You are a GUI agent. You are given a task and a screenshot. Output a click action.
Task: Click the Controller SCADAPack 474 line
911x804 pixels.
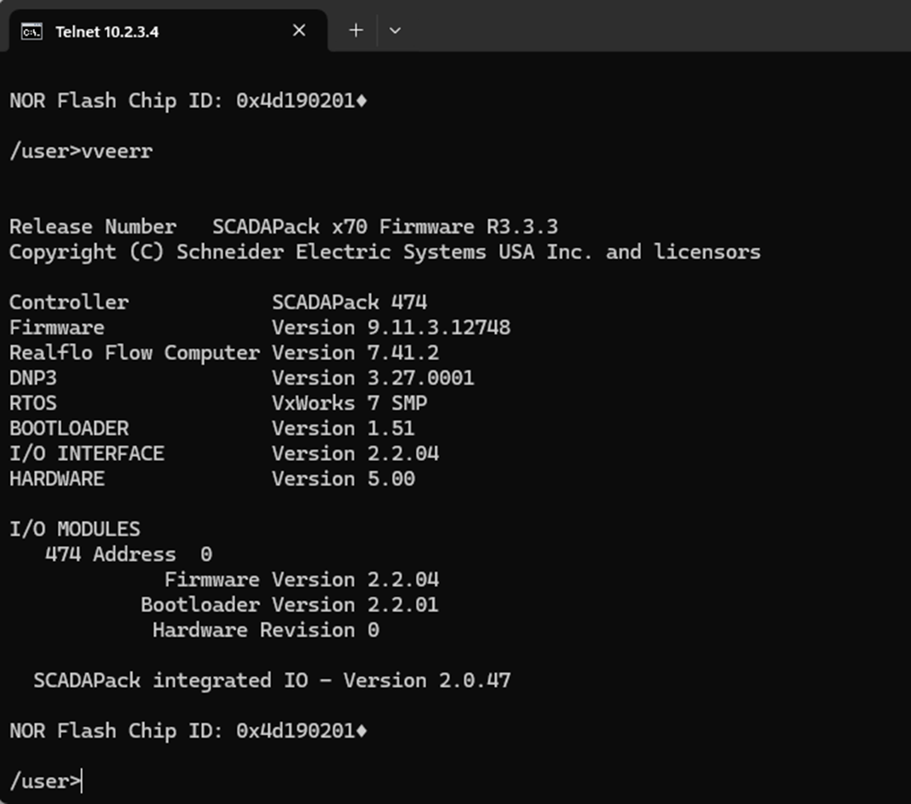pyautogui.click(x=218, y=302)
